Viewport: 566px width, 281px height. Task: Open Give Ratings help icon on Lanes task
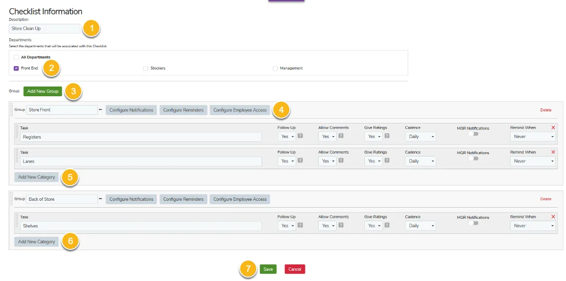[387, 160]
